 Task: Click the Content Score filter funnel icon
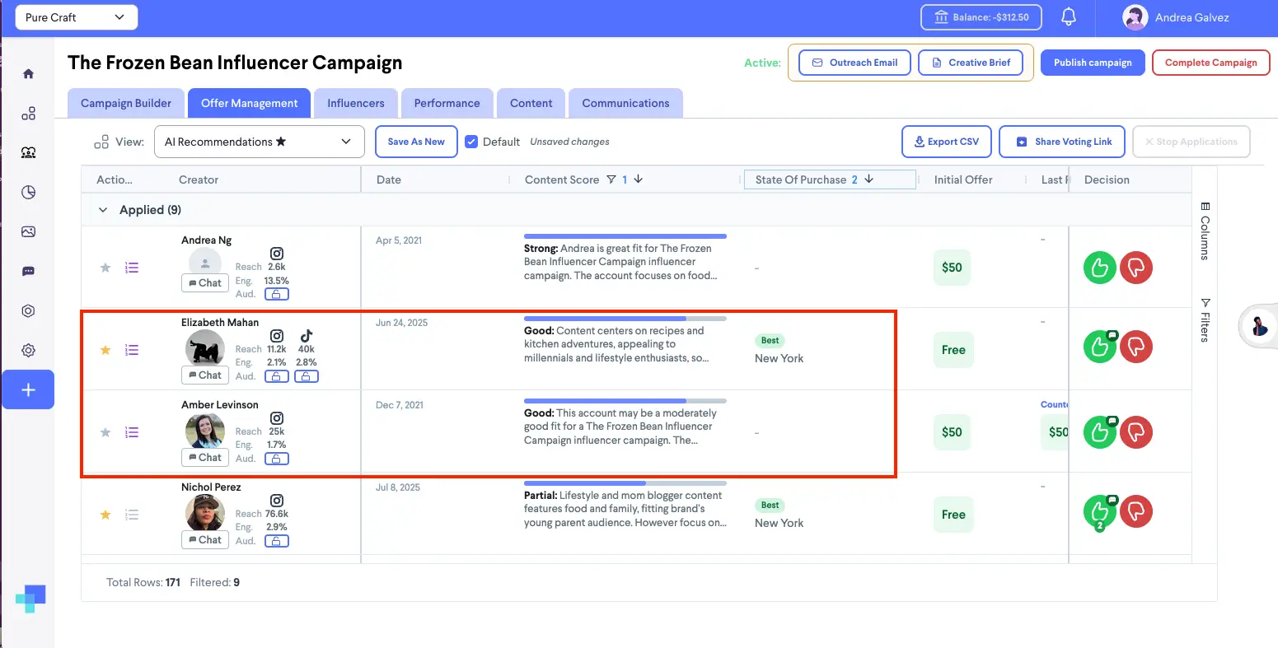[x=611, y=179]
